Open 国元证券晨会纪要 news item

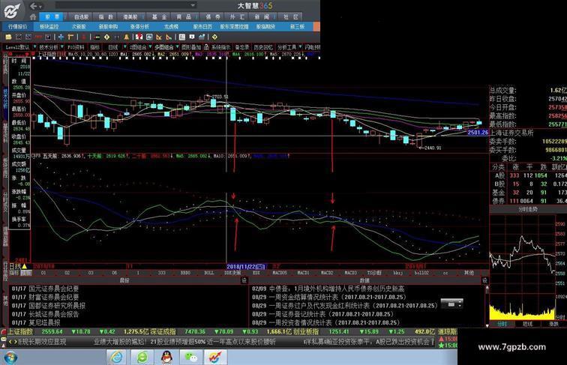(45, 289)
